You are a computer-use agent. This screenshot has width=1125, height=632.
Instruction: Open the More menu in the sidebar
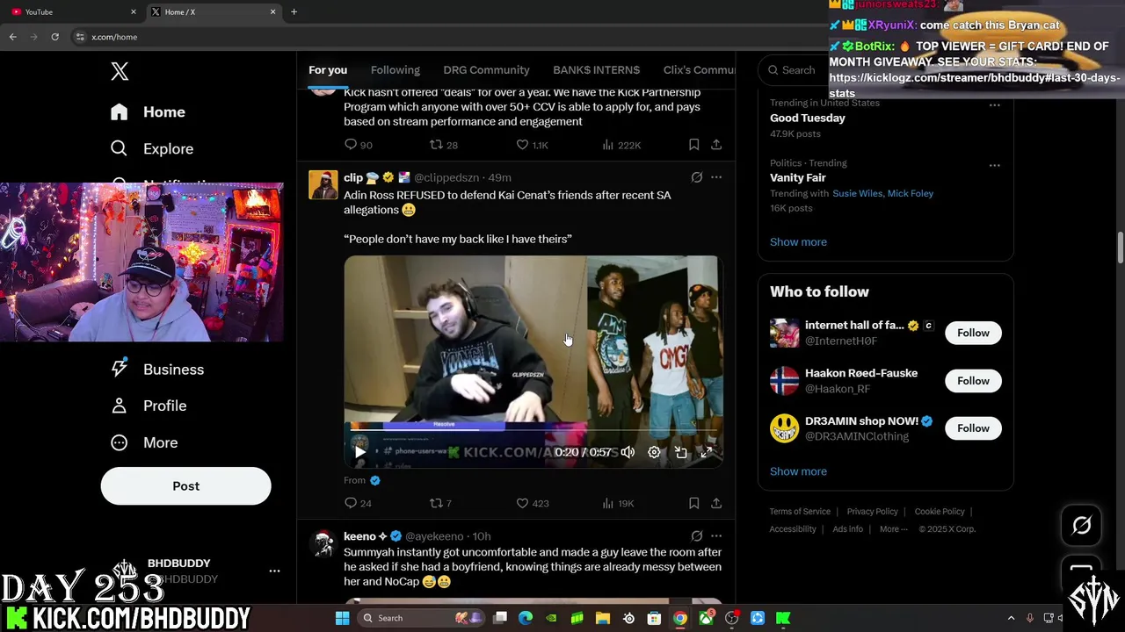point(143,442)
